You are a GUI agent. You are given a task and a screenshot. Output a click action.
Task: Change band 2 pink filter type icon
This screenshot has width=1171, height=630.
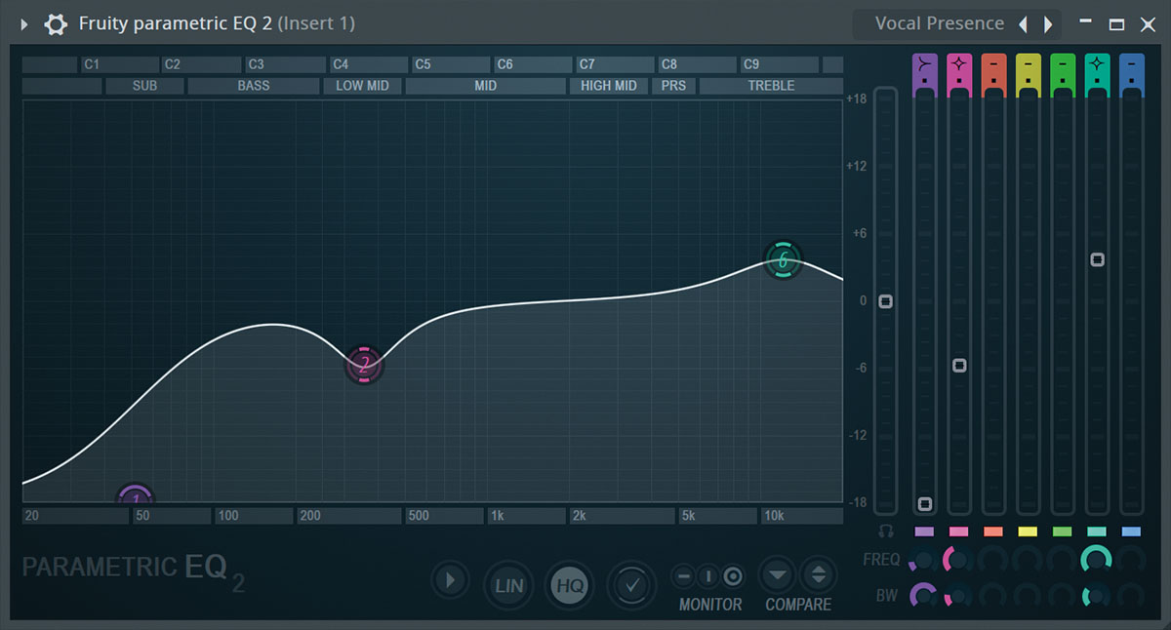(x=959, y=65)
